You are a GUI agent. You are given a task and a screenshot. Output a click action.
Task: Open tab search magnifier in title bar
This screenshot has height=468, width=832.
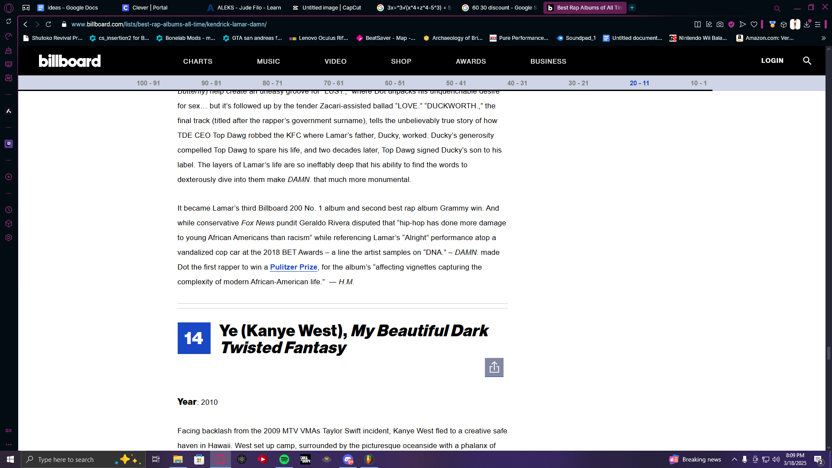click(x=777, y=8)
